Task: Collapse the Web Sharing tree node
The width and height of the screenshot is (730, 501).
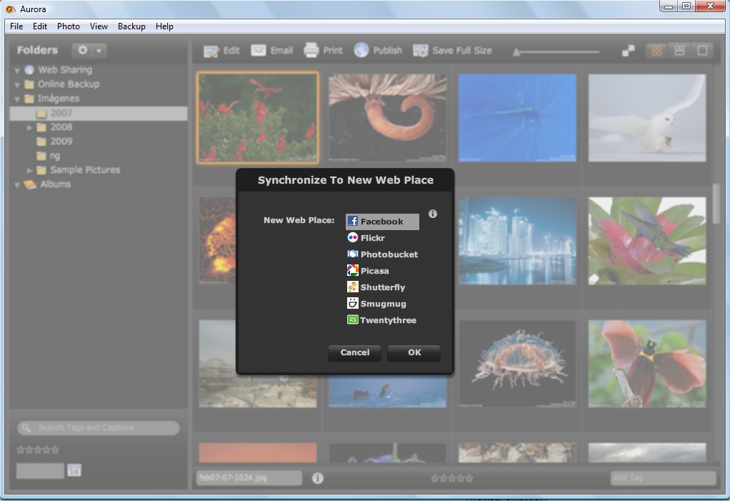Action: coord(17,71)
